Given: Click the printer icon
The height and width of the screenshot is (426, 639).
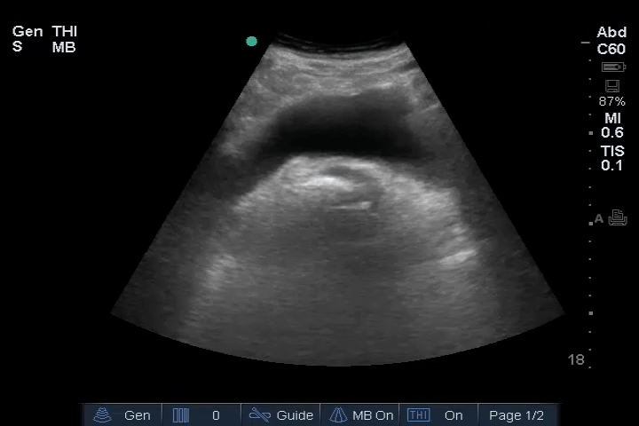Looking at the screenshot, I should tap(618, 218).
